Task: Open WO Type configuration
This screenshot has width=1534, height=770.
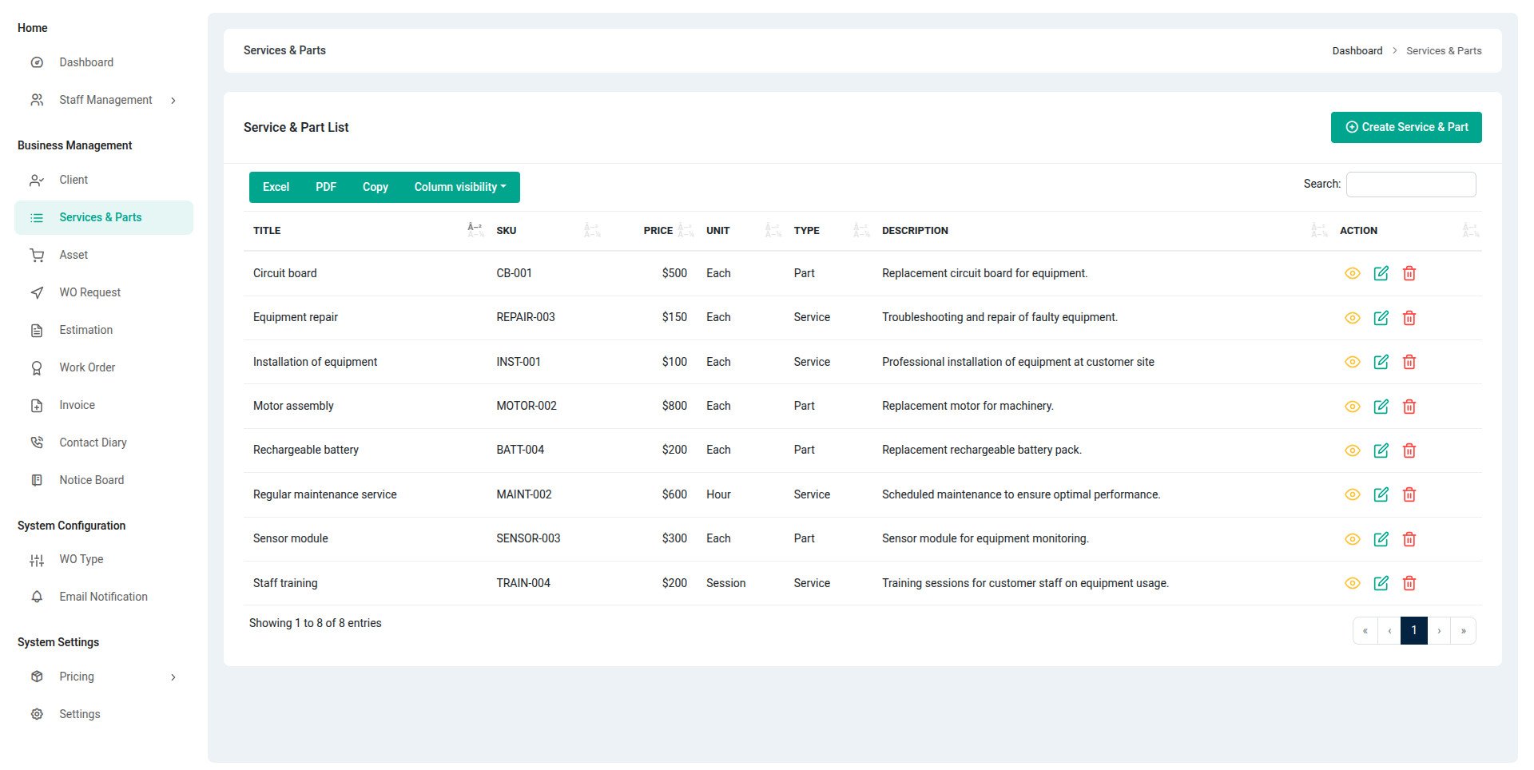Action: click(104, 559)
